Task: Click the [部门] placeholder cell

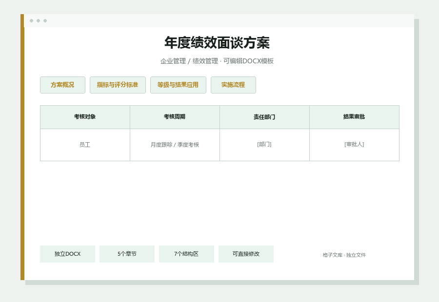Action: point(264,145)
